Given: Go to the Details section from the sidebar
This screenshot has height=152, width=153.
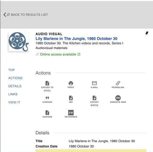Looking at the screenshot, I should [x=15, y=86].
